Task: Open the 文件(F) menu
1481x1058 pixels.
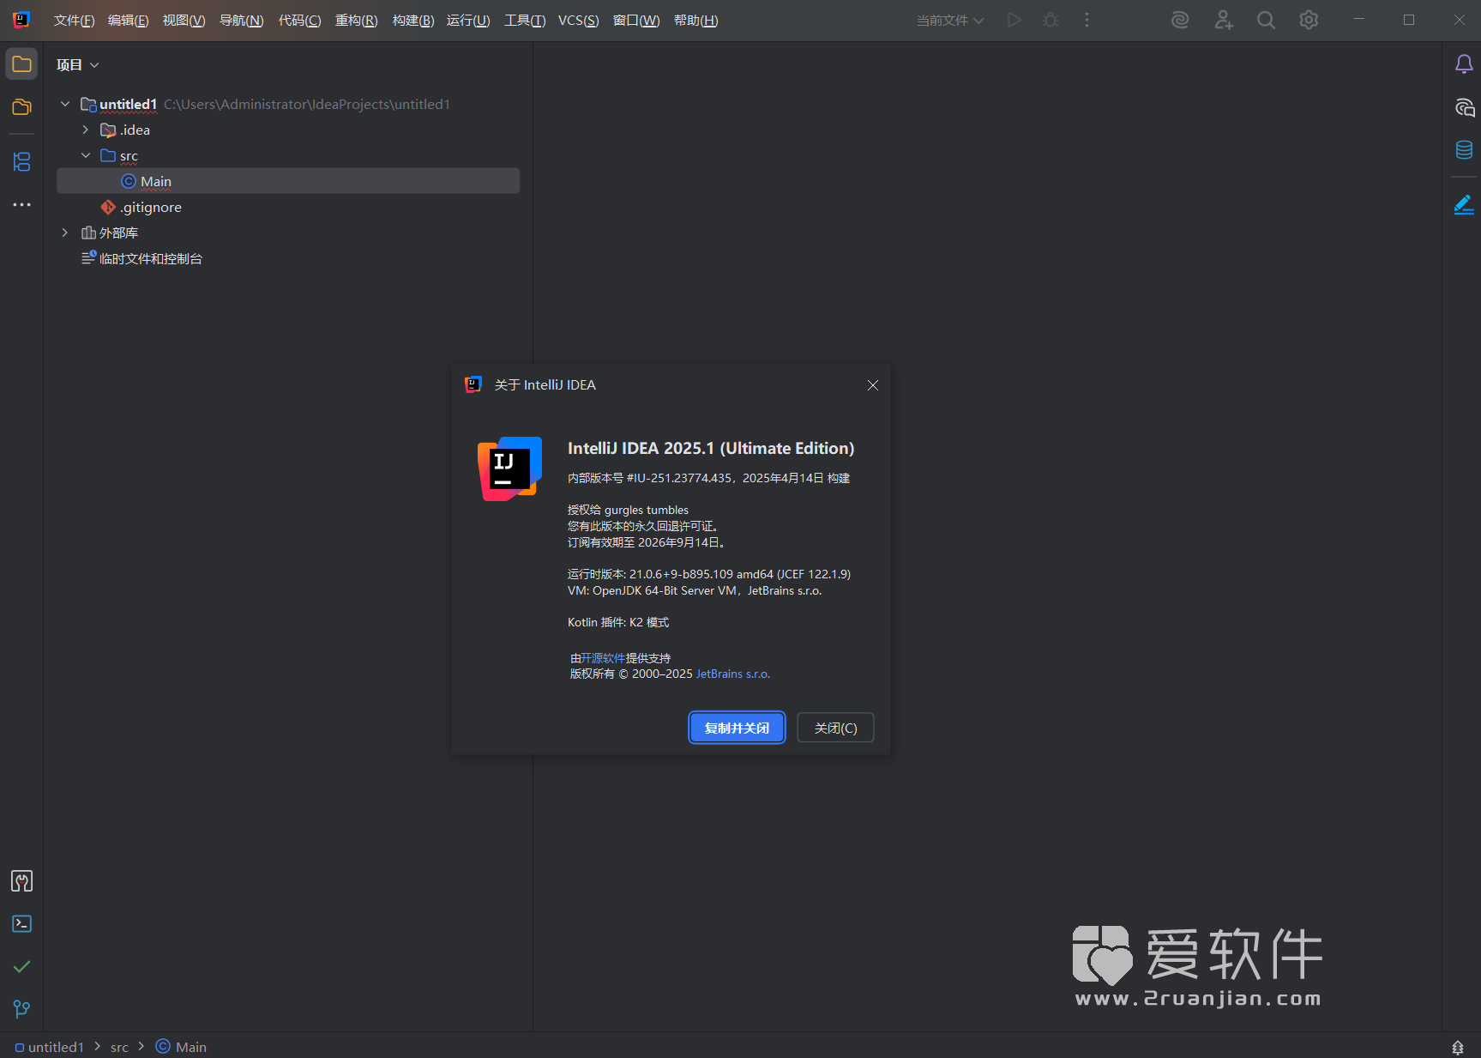Action: (x=74, y=21)
